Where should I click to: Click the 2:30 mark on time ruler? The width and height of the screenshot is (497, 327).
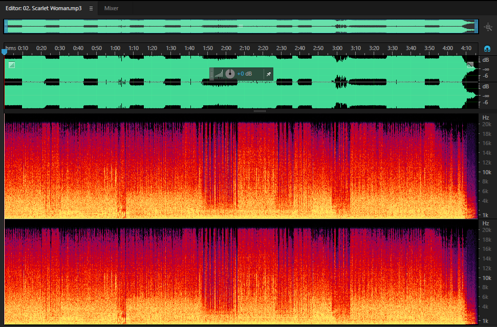281,48
